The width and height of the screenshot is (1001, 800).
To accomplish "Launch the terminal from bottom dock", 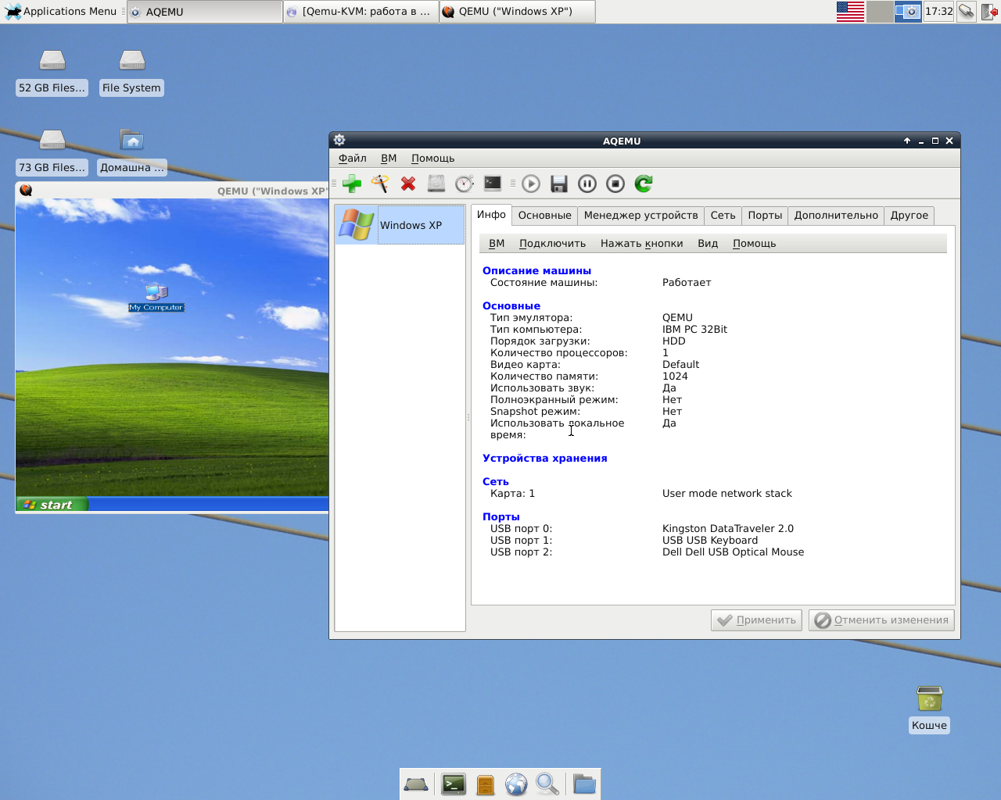I will coord(454,784).
